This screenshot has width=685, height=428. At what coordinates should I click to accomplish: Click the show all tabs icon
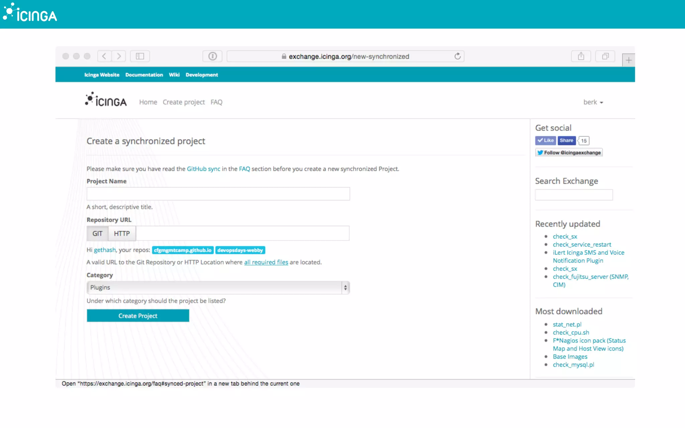pyautogui.click(x=605, y=56)
